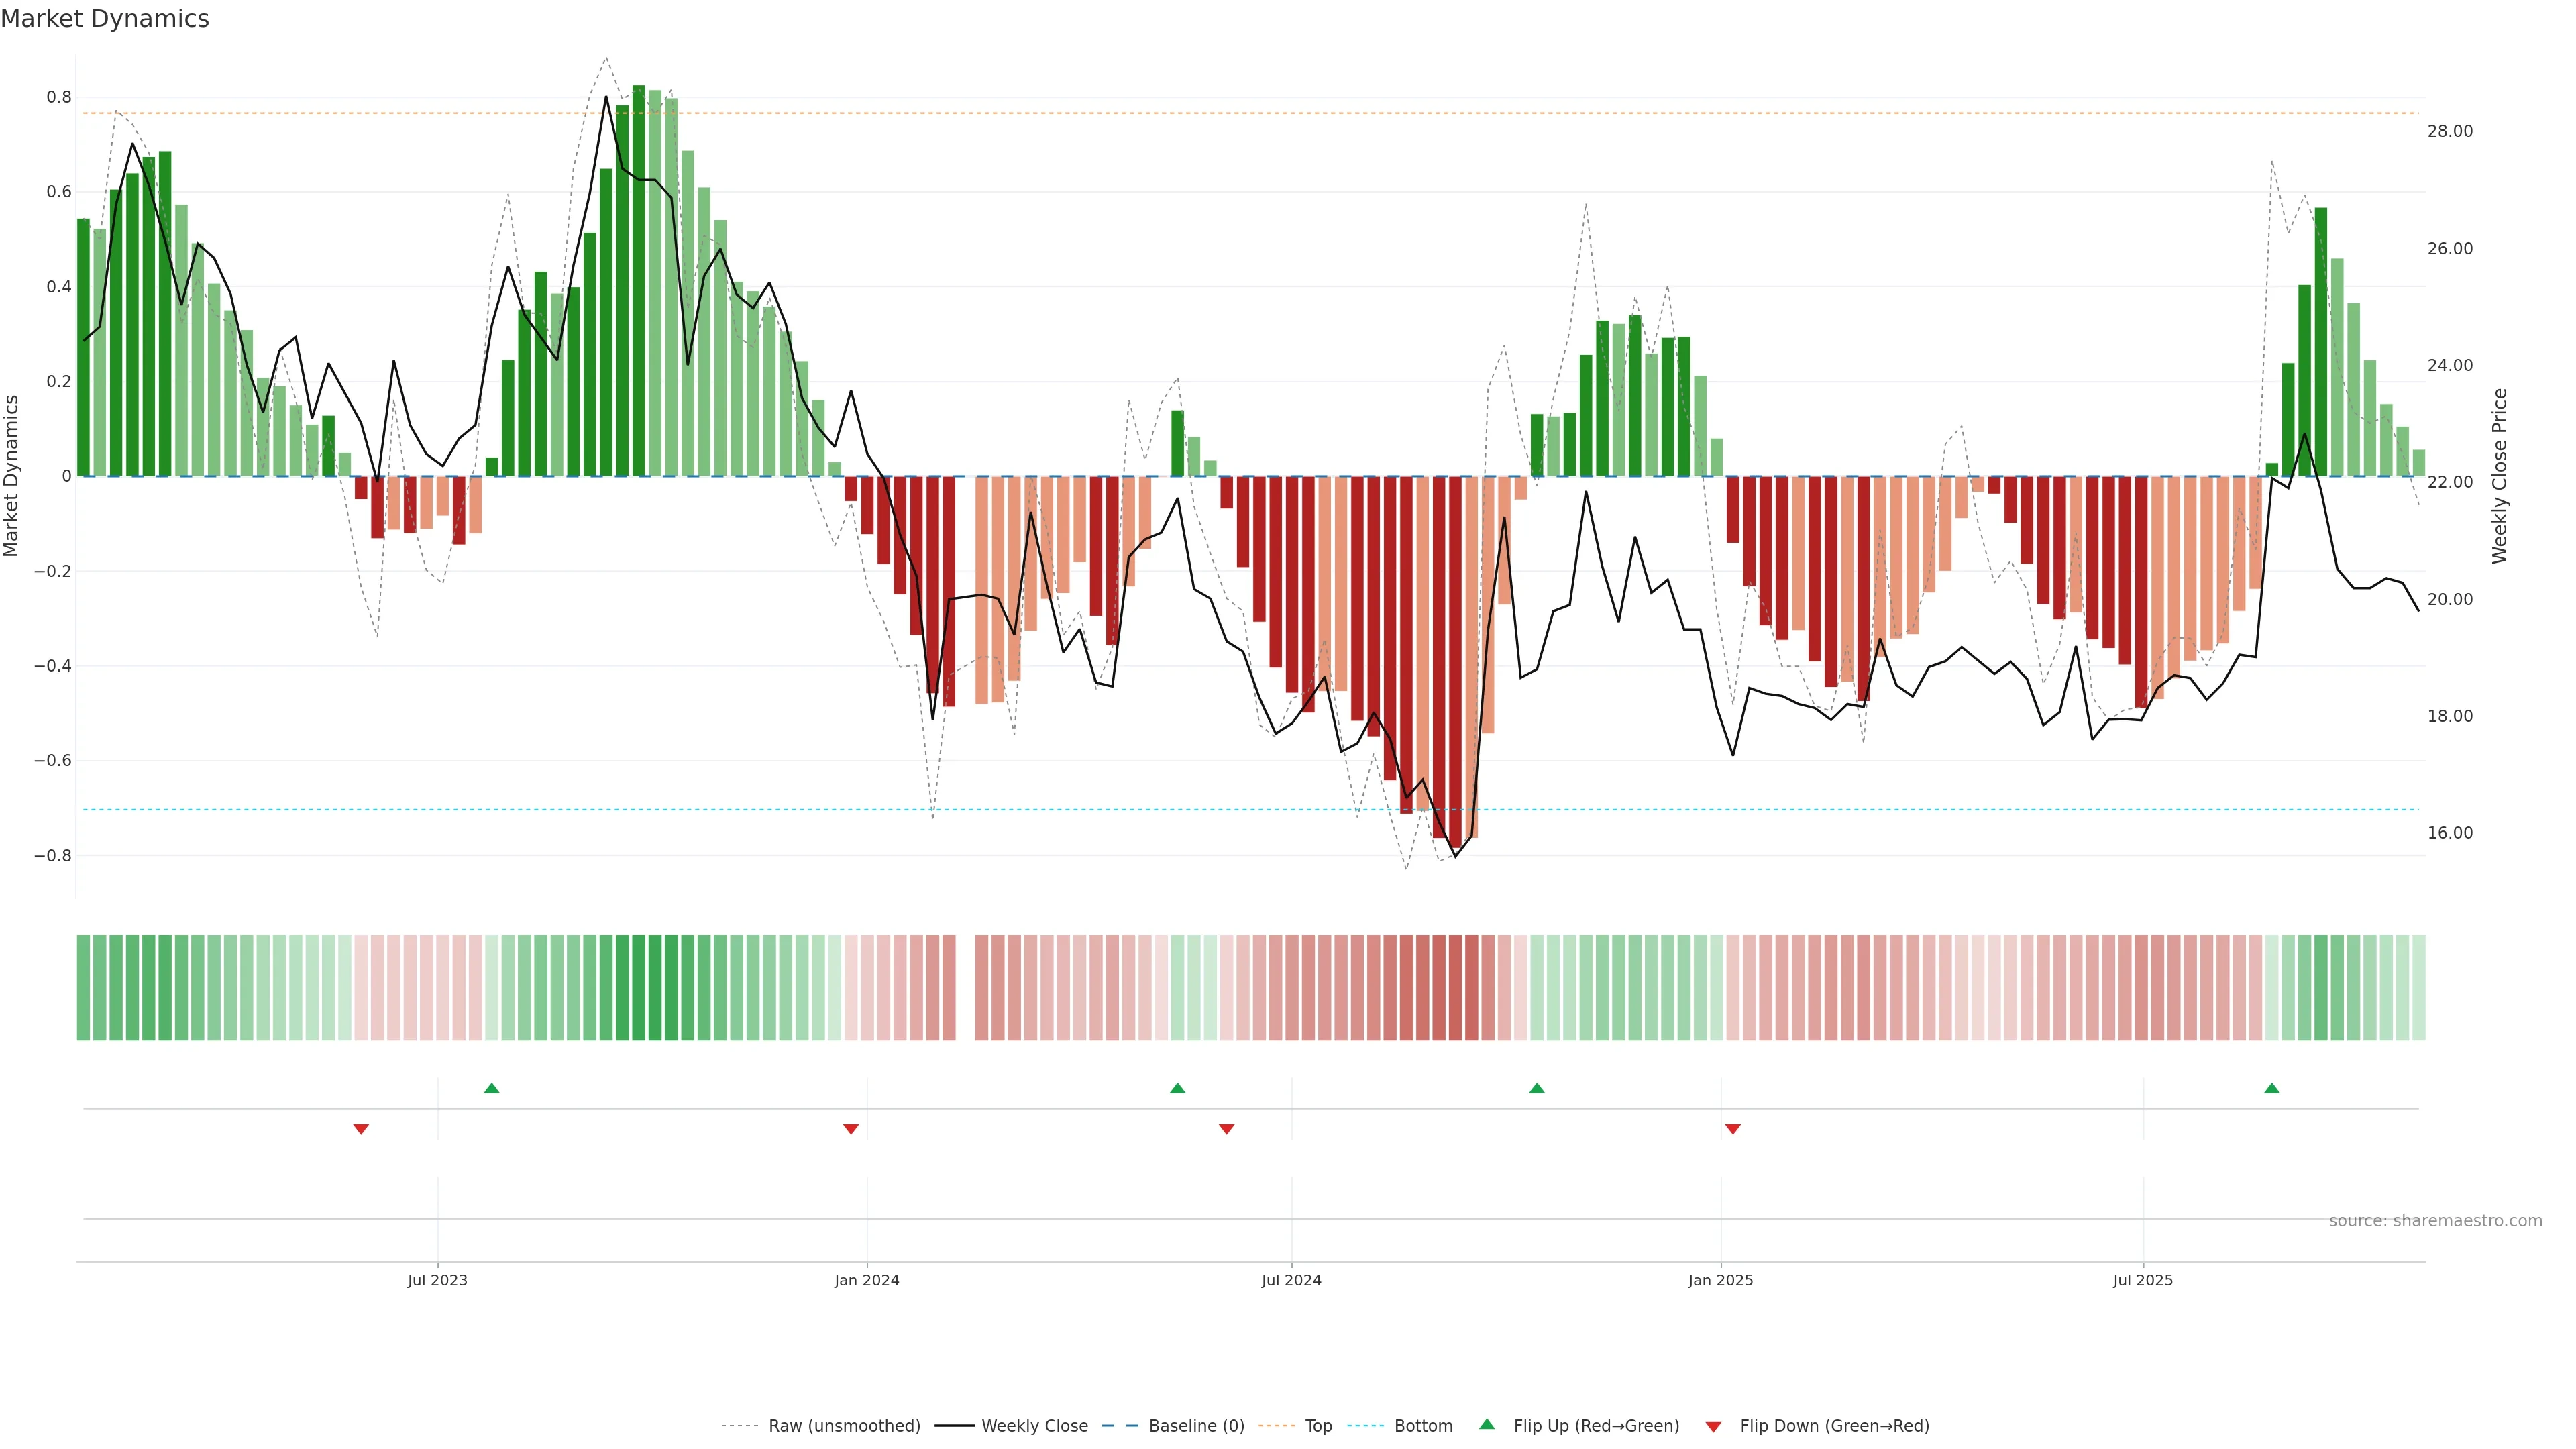The image size is (2576, 1449).
Task: Click the red flip-down marker before Jul 2023
Action: pos(361,1129)
